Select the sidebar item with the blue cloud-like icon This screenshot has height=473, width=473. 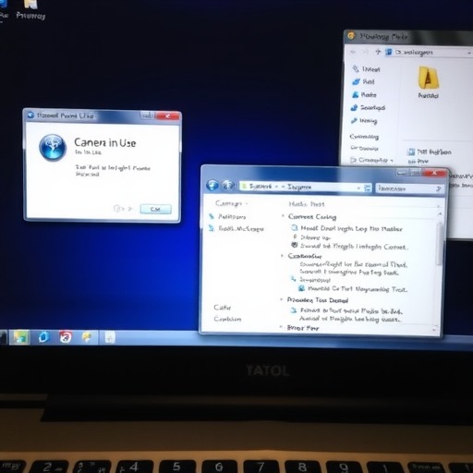363,81
